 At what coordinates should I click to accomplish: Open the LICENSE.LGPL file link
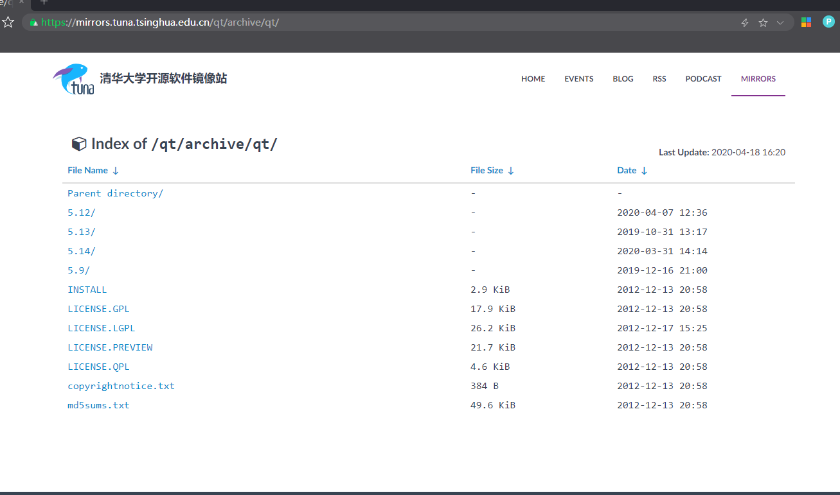102,328
